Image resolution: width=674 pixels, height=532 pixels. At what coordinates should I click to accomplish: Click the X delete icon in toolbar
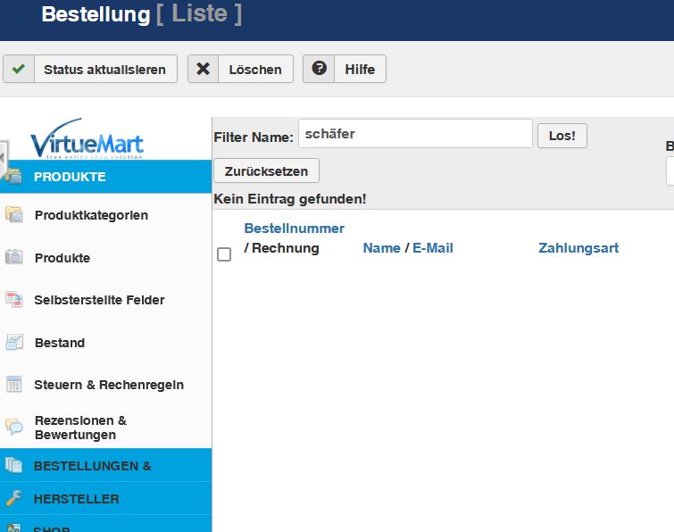pos(204,69)
